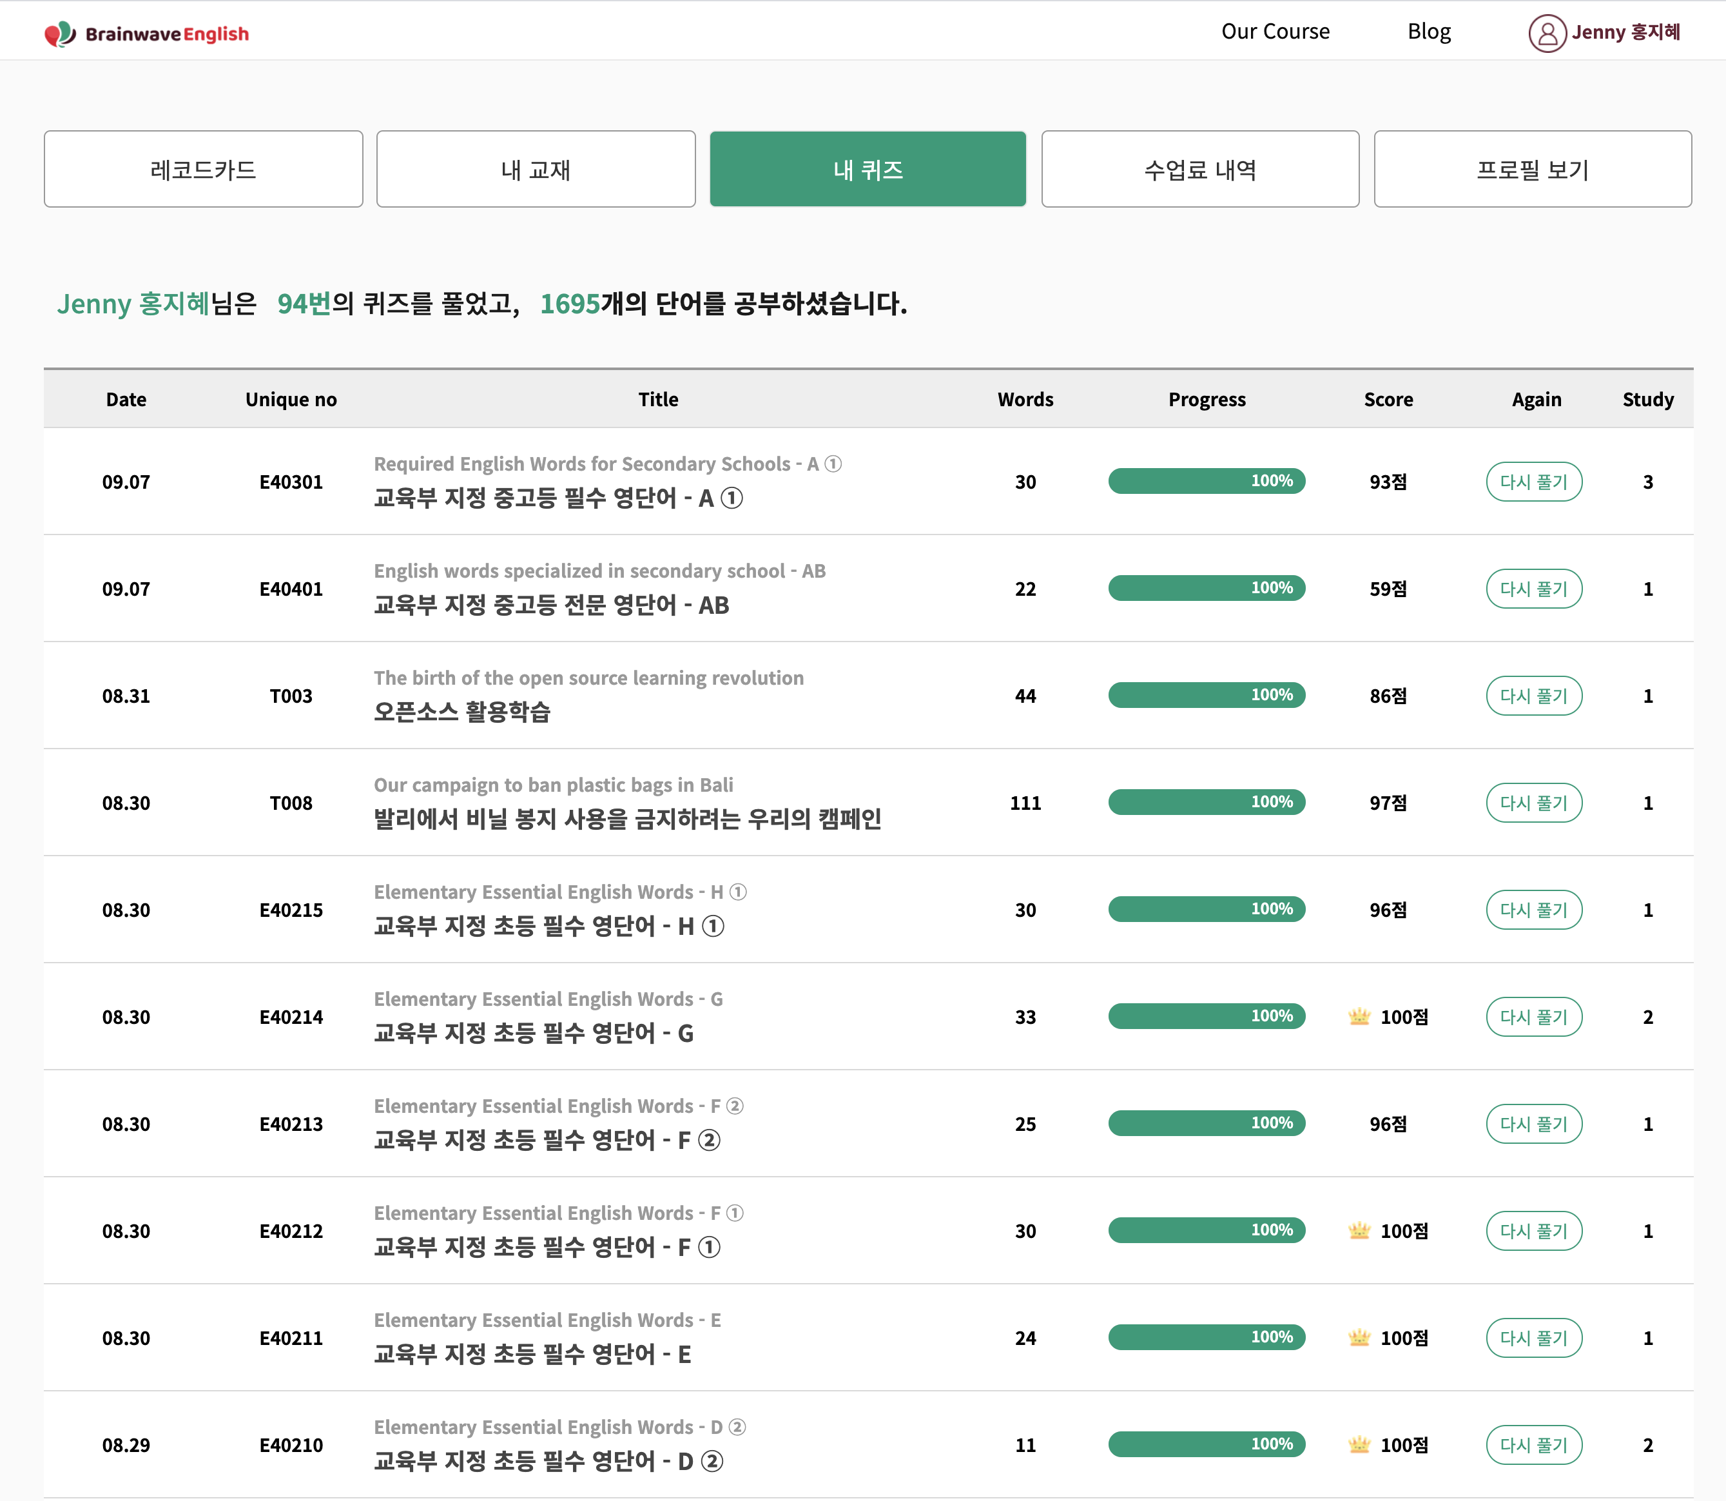Click the crown icon on E40210 score

[x=1359, y=1445]
